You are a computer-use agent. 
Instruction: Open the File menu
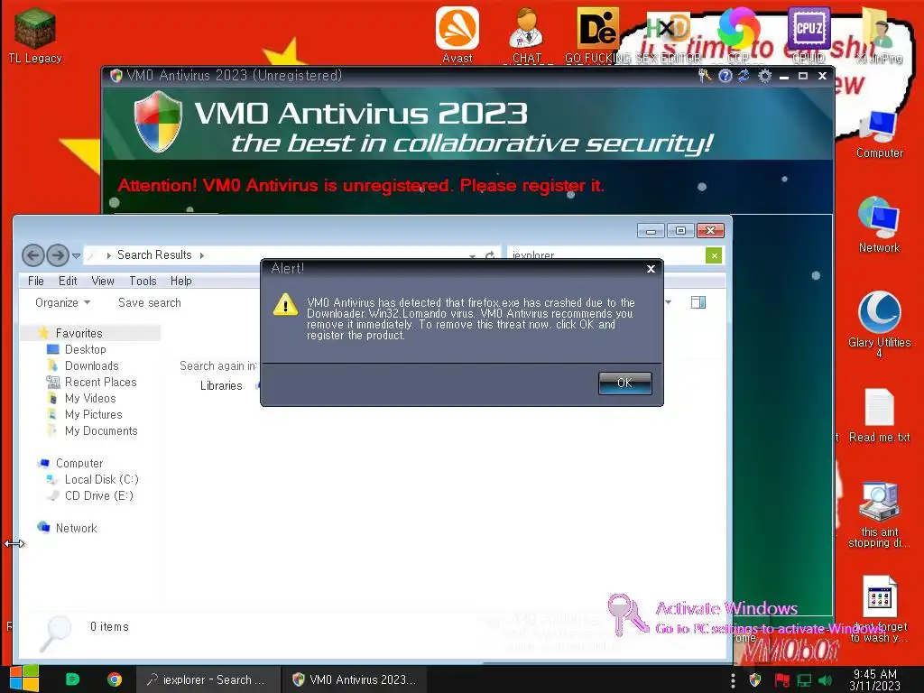point(35,282)
